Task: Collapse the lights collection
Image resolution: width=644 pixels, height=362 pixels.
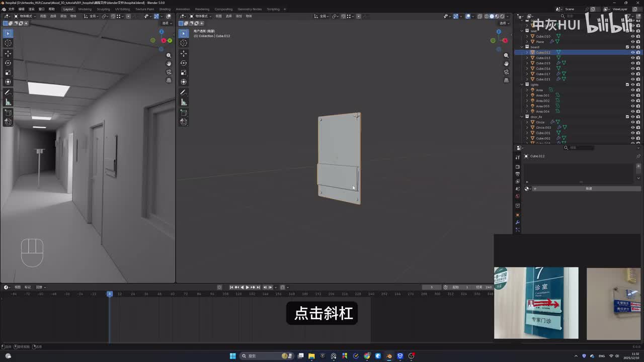Action: click(x=522, y=84)
